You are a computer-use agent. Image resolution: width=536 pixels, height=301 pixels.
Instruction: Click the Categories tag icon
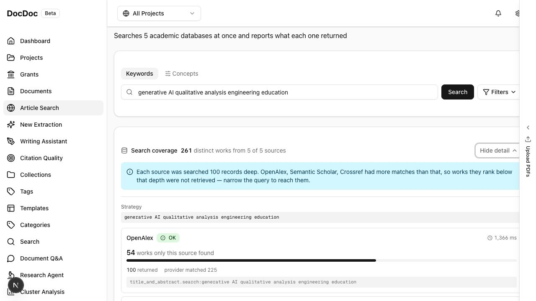pyautogui.click(x=11, y=225)
